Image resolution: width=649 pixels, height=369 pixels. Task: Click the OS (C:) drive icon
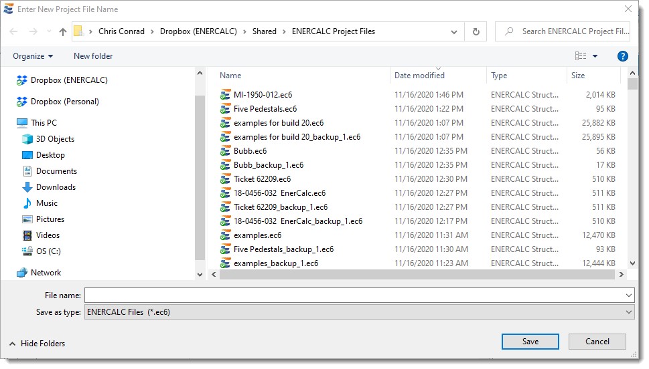pyautogui.click(x=27, y=251)
